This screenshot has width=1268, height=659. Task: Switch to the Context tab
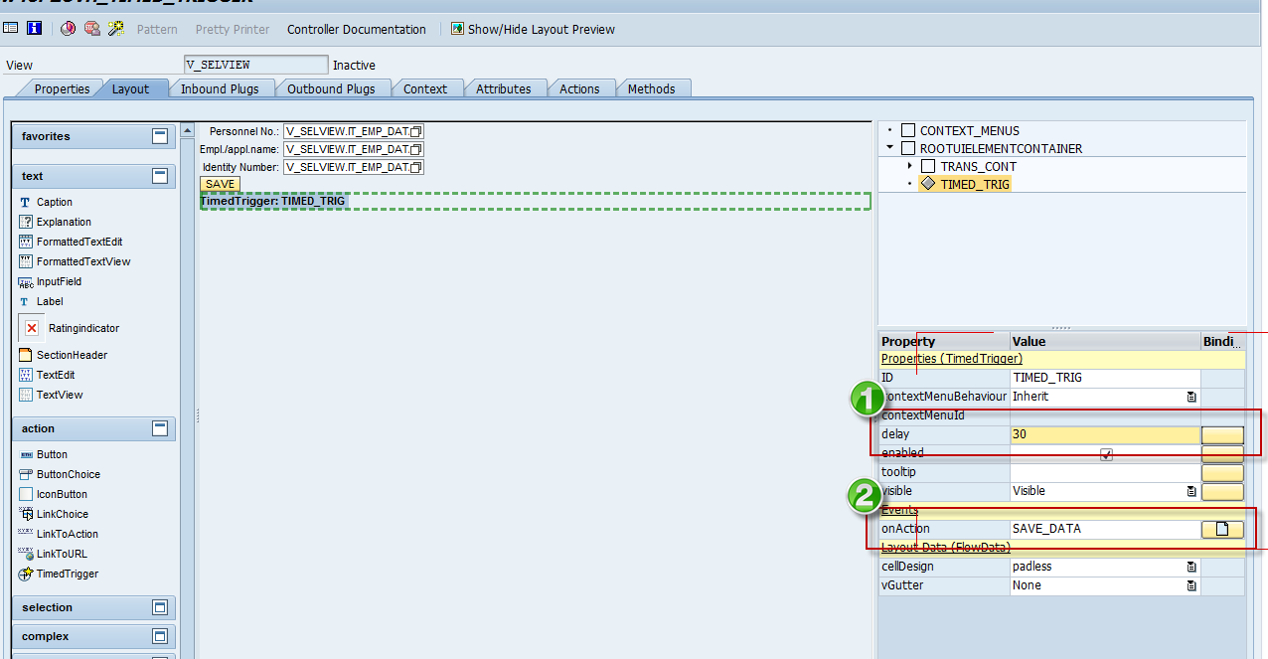coord(426,87)
